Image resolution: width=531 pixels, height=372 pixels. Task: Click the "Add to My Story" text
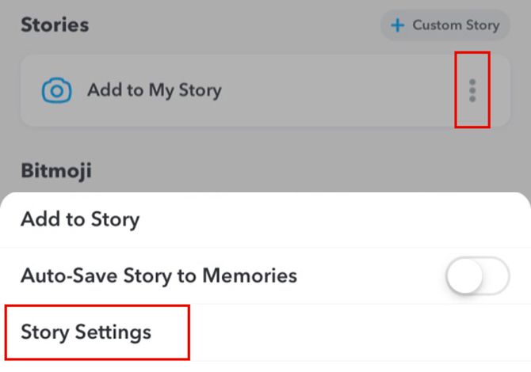click(x=155, y=90)
